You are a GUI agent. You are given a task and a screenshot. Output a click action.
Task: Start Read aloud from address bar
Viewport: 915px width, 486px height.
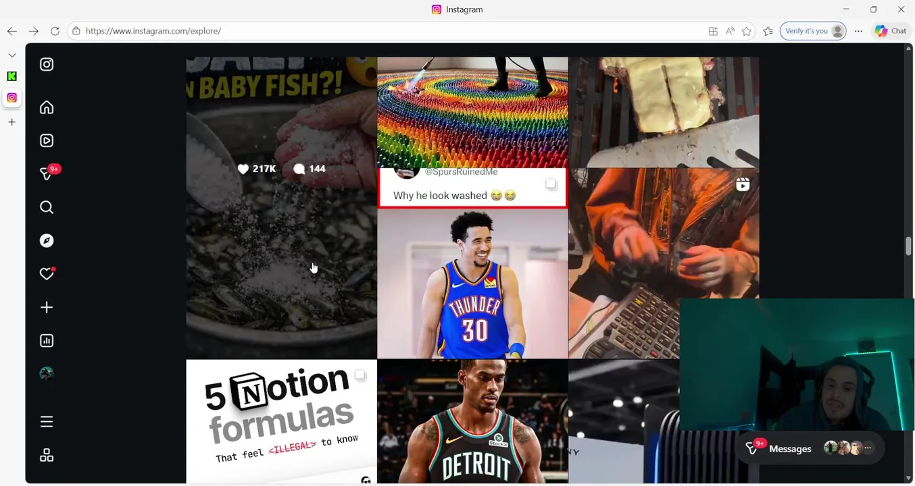coord(730,31)
